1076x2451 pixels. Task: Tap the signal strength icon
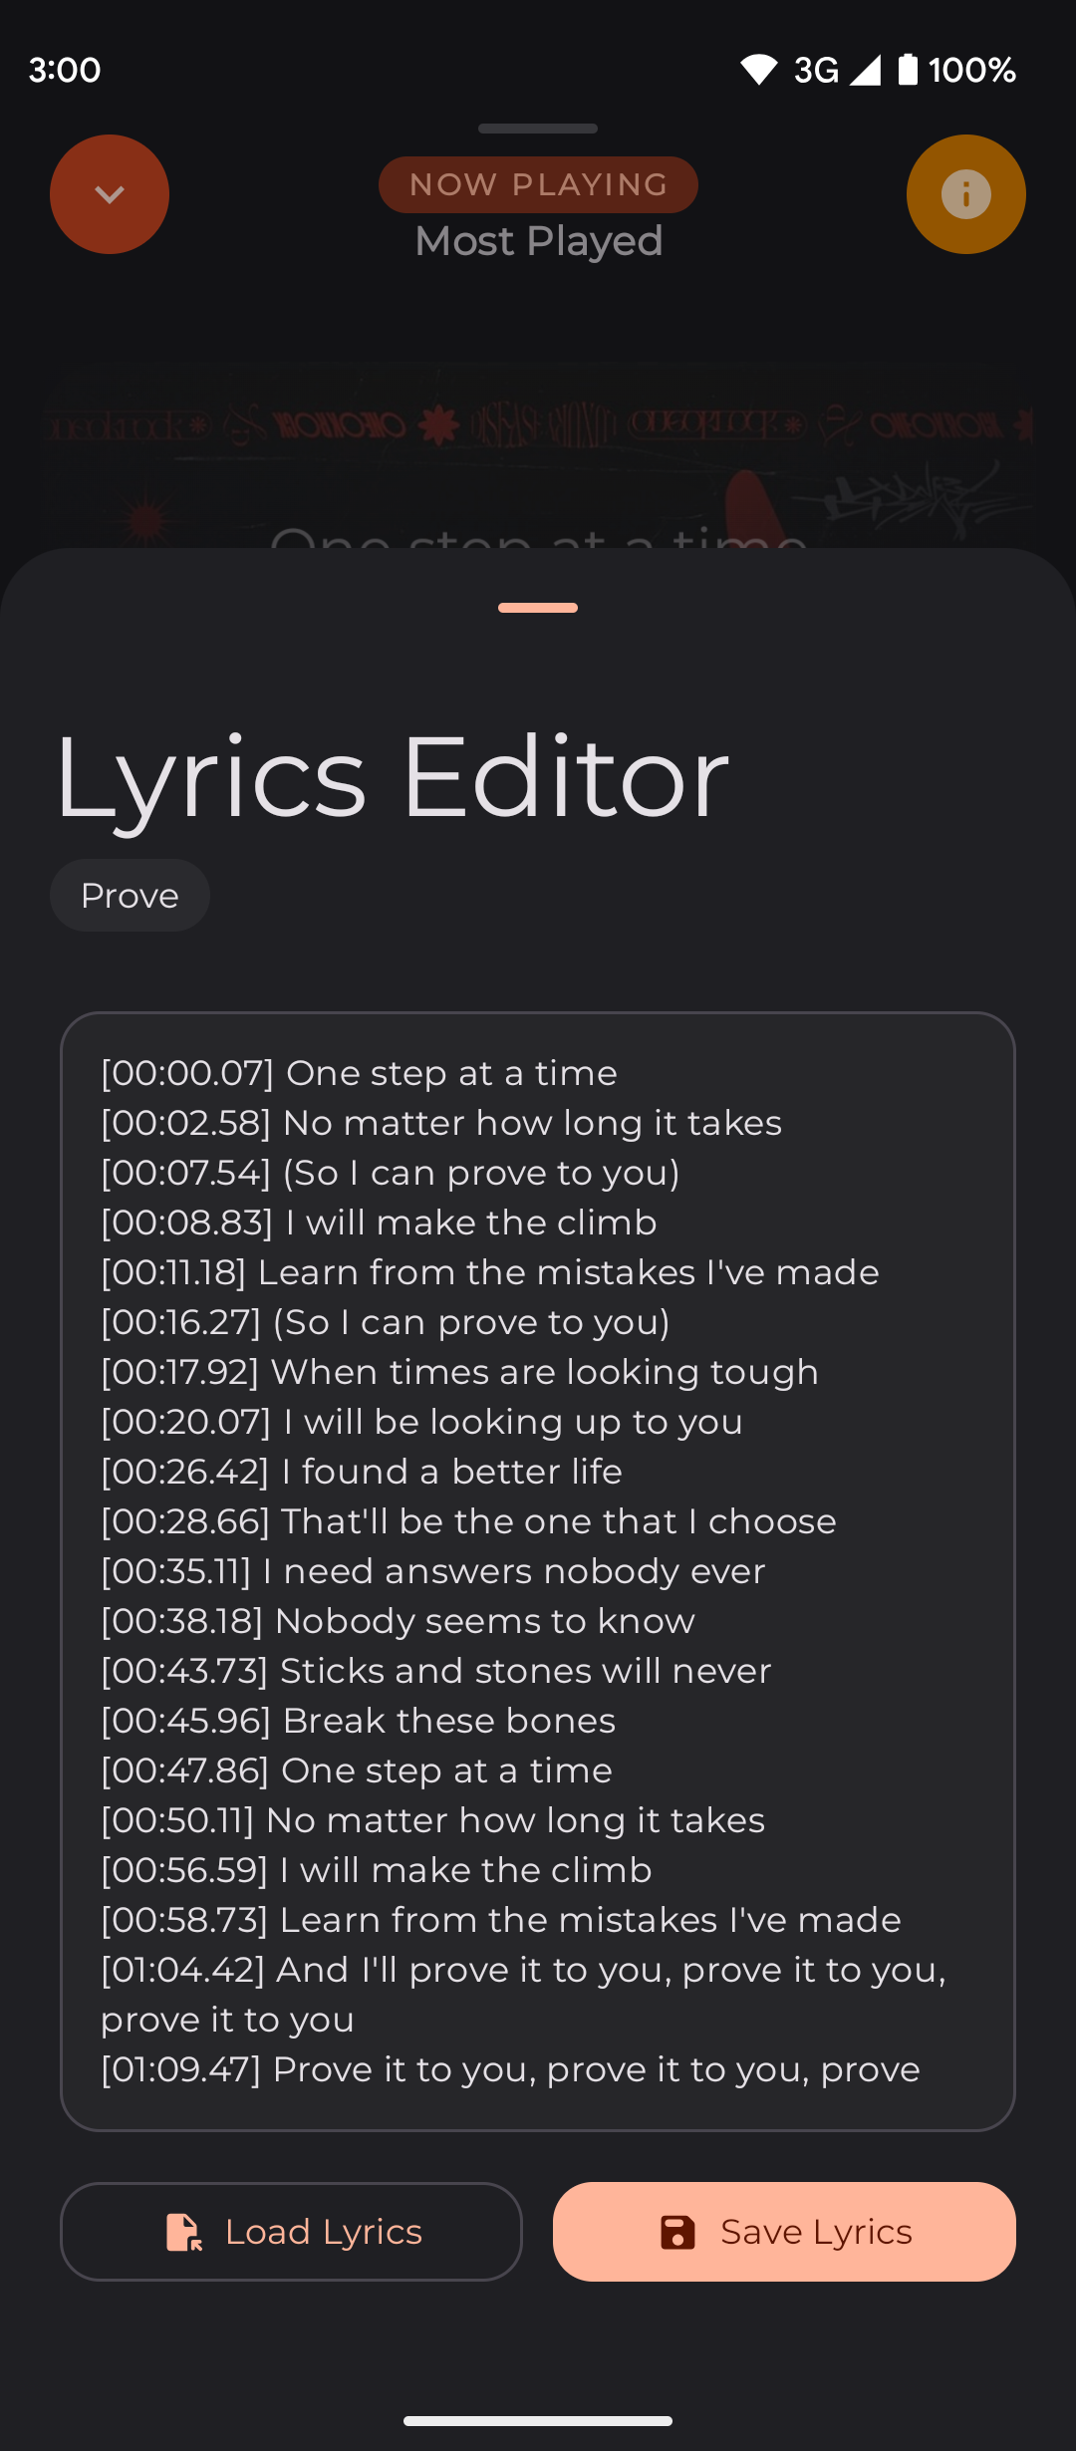(x=863, y=69)
